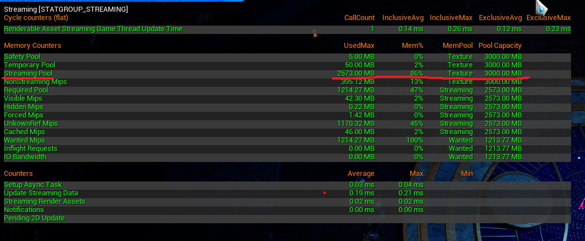This screenshot has width=585, height=241.
Task: Click the UsedMax column header
Action: point(359,46)
